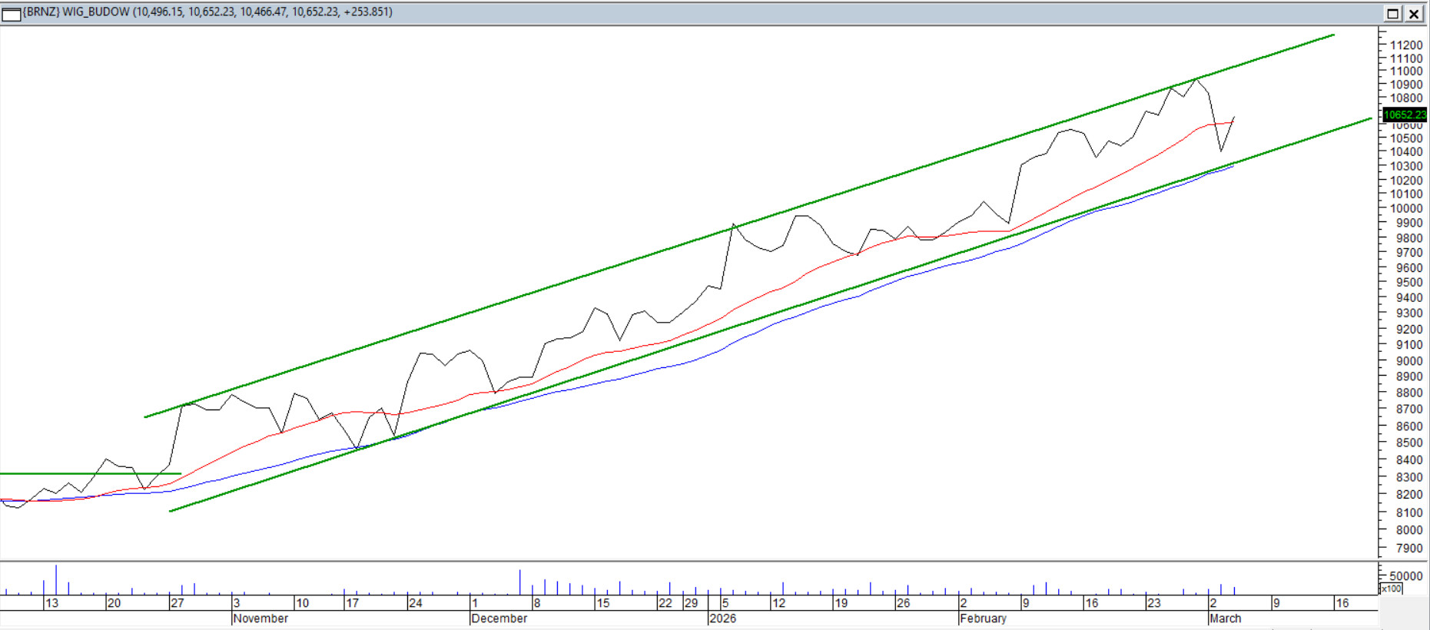Image resolution: width=1430 pixels, height=630 pixels.
Task: Click the x100 volume multiplier label
Action: coord(1392,589)
